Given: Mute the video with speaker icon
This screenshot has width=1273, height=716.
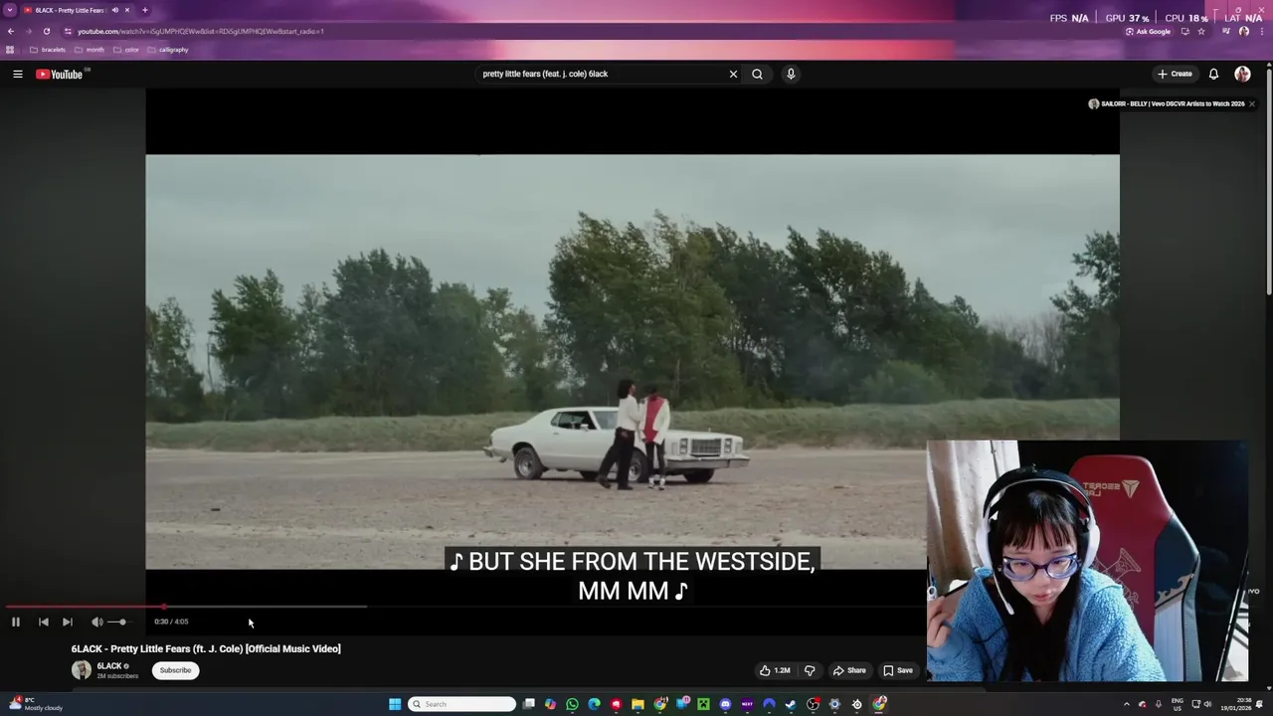Looking at the screenshot, I should [96, 622].
